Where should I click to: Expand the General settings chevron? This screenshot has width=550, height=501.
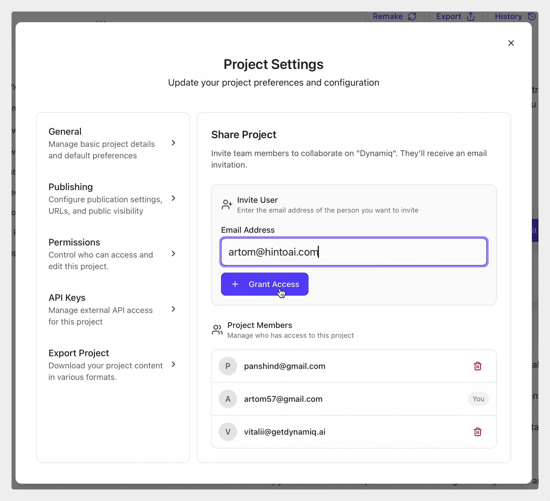(173, 143)
